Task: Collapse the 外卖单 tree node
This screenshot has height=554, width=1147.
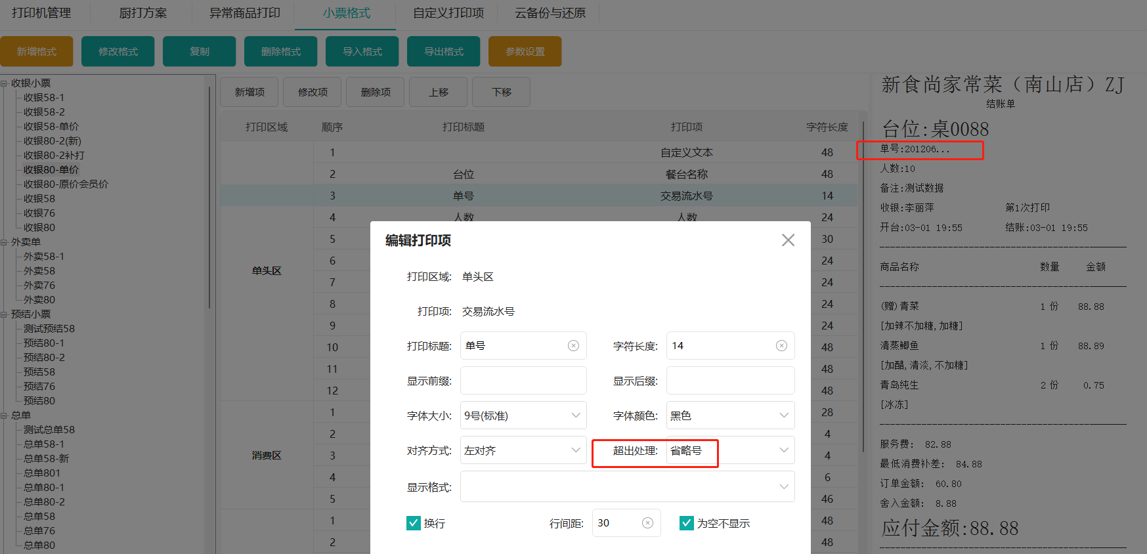Action: click(4, 242)
